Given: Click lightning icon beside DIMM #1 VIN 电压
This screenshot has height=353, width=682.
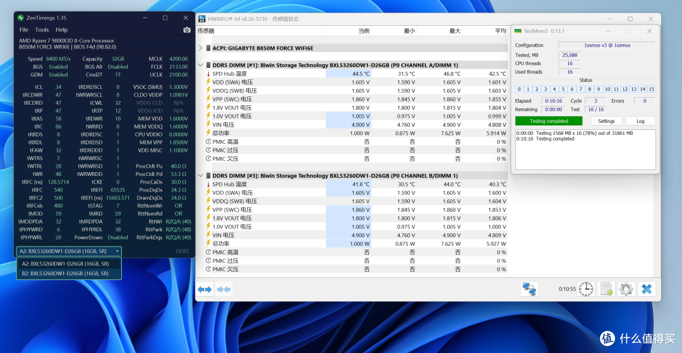Looking at the screenshot, I should click(x=208, y=125).
